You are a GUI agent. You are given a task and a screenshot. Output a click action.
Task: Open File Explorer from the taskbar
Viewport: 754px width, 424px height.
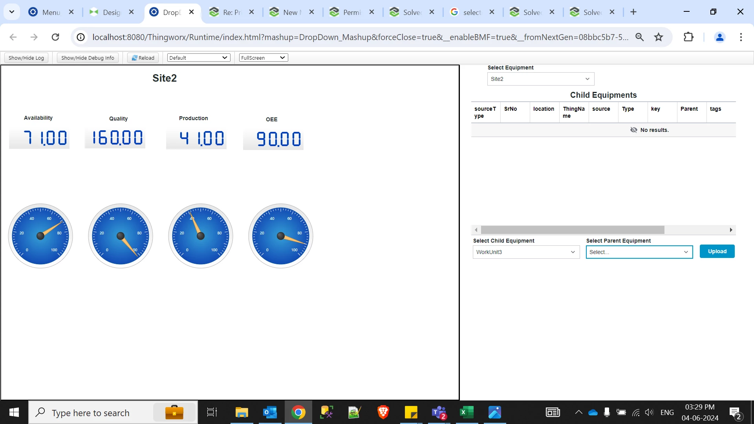(x=242, y=412)
